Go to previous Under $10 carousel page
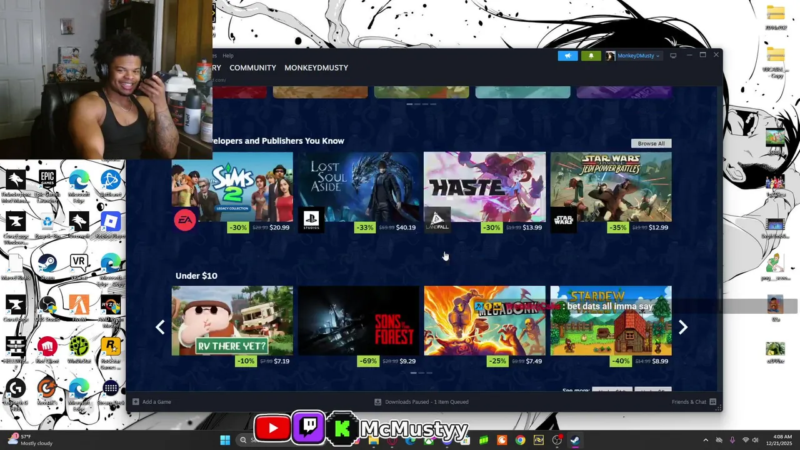 coord(160,327)
